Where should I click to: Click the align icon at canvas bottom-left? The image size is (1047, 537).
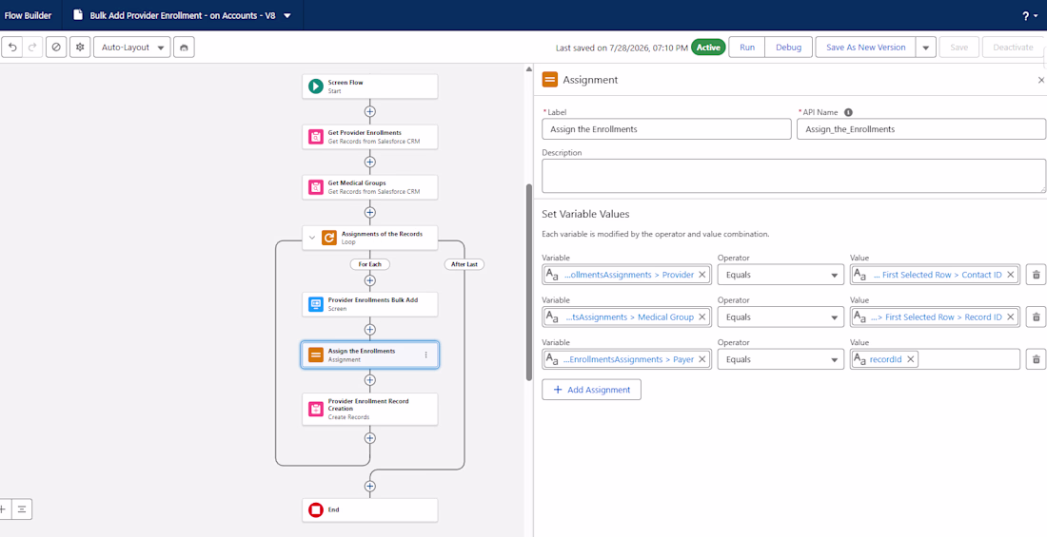[22, 509]
